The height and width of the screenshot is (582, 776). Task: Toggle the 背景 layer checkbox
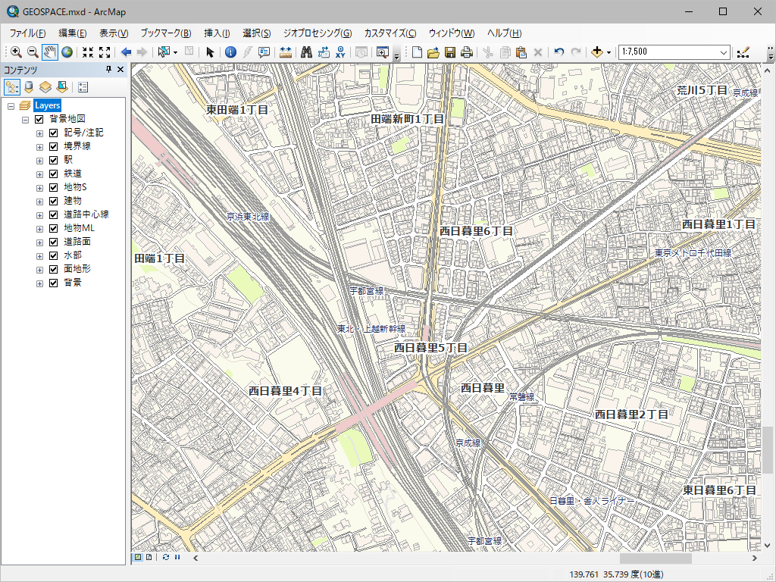coord(54,283)
